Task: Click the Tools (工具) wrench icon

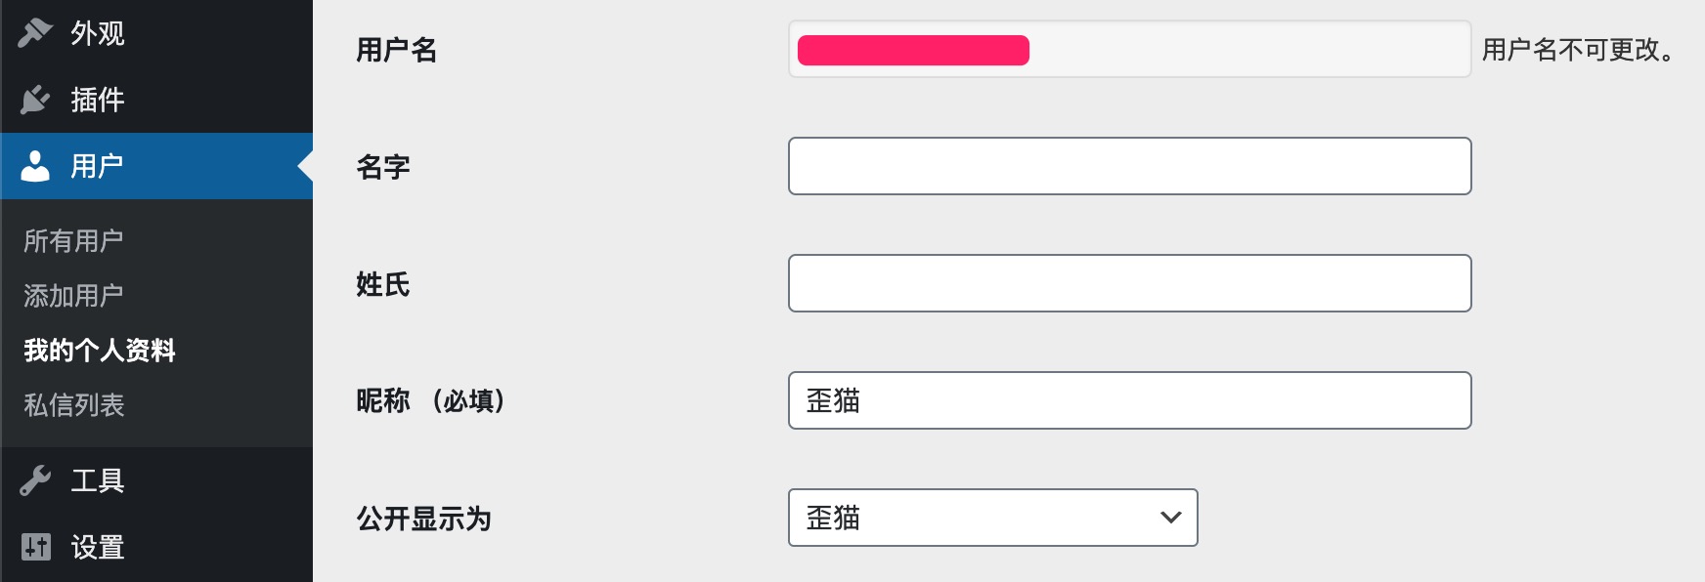Action: [x=32, y=480]
